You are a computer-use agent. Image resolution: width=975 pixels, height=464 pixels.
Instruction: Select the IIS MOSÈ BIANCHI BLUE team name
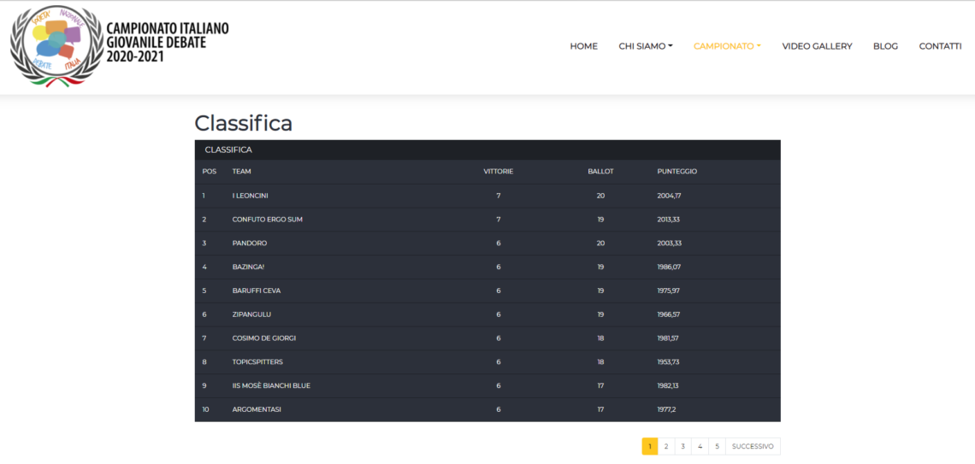tap(271, 385)
